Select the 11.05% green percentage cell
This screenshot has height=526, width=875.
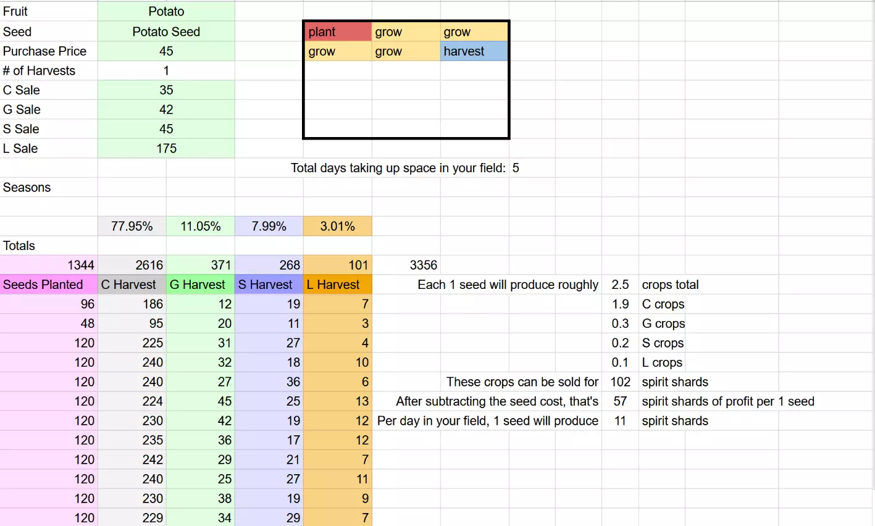point(200,227)
